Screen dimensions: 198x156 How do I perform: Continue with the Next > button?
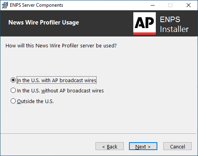coord(143,146)
